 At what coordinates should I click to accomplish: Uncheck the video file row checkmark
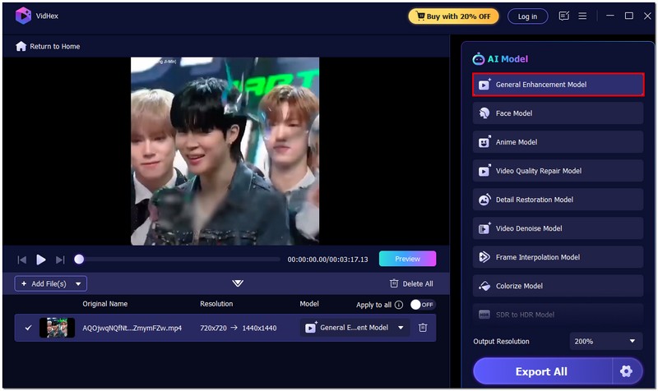28,328
